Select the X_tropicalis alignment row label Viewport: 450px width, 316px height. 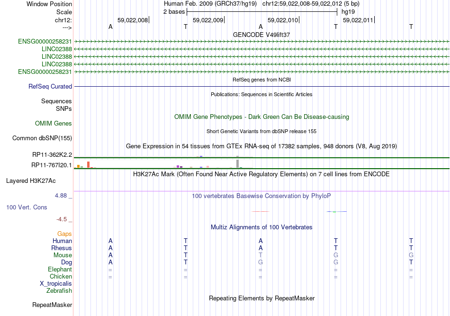click(x=56, y=284)
